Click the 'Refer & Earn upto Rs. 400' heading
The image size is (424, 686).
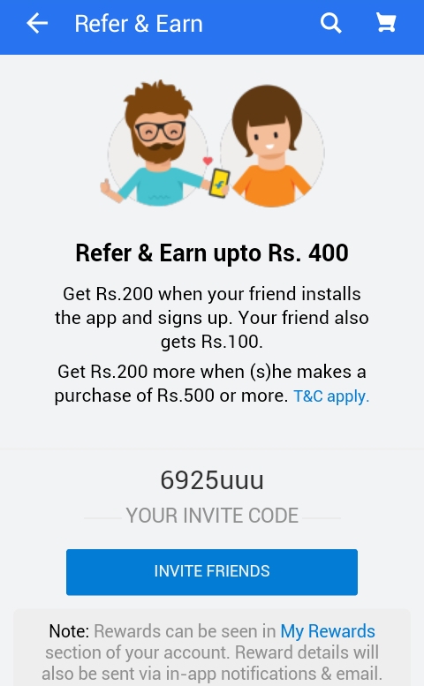pyautogui.click(x=212, y=253)
